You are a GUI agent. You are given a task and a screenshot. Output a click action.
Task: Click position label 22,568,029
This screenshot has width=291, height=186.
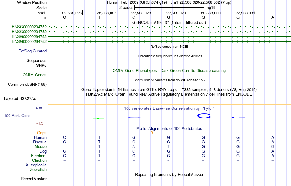coord(176,13)
